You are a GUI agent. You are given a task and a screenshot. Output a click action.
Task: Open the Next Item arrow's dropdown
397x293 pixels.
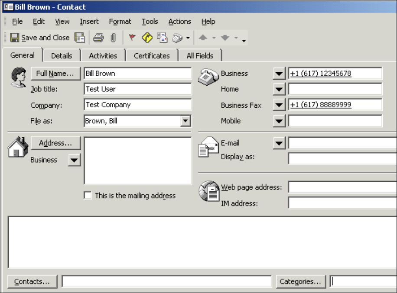click(236, 38)
